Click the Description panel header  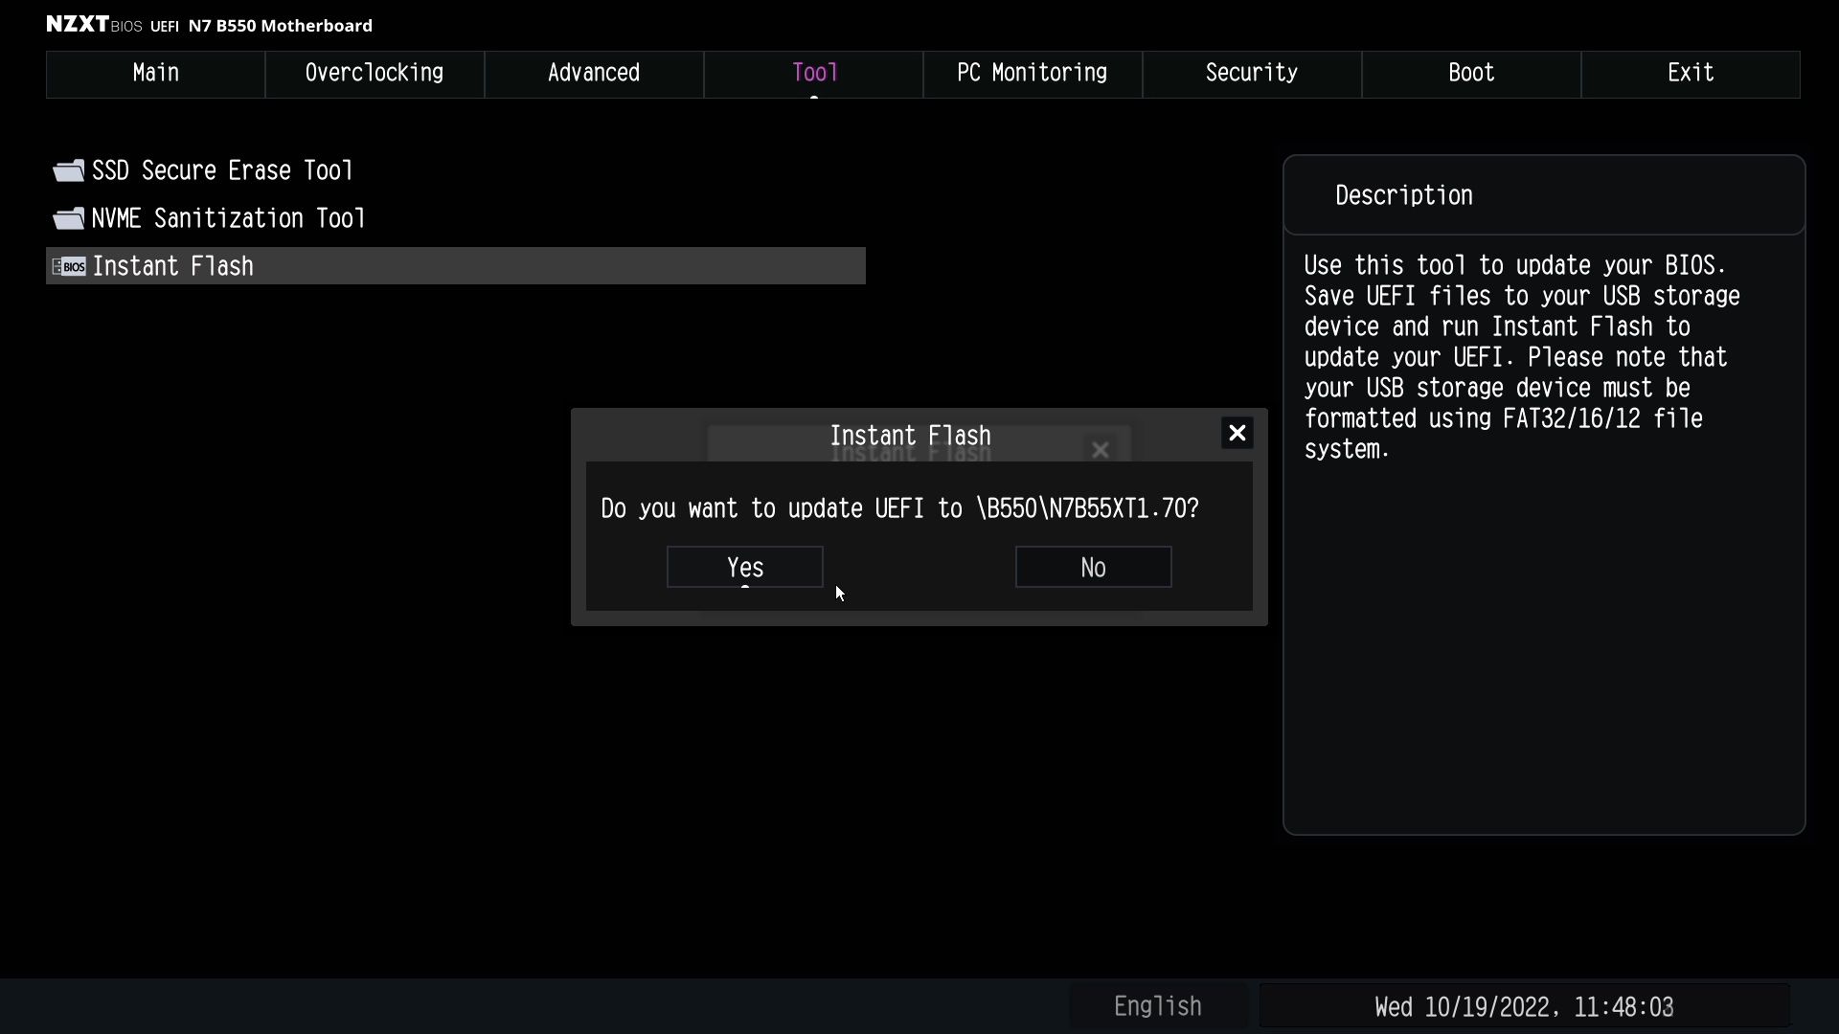pyautogui.click(x=1544, y=195)
